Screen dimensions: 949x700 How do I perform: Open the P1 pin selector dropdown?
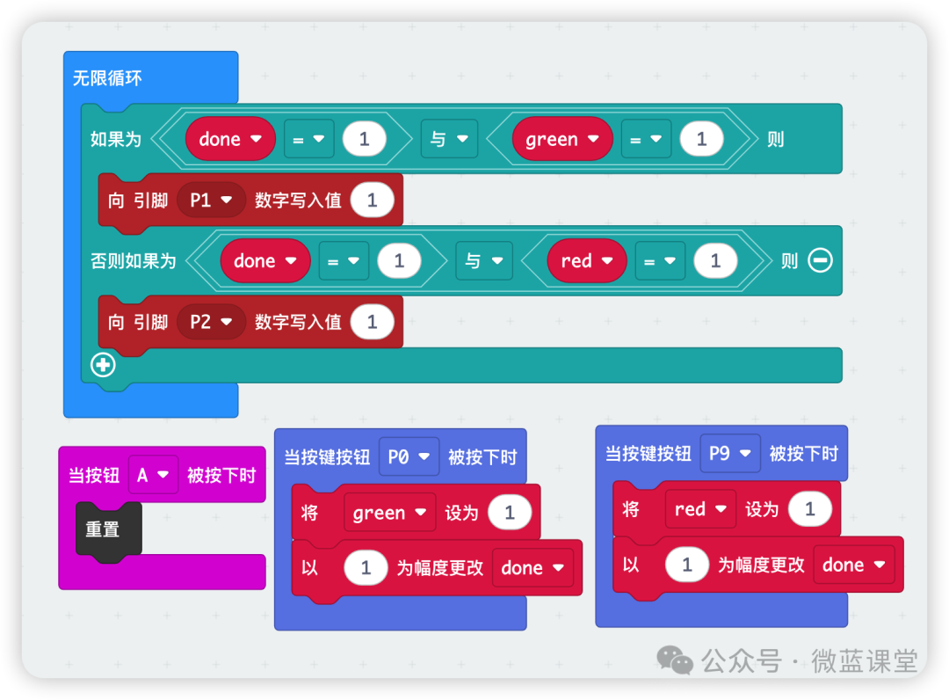pyautogui.click(x=211, y=200)
